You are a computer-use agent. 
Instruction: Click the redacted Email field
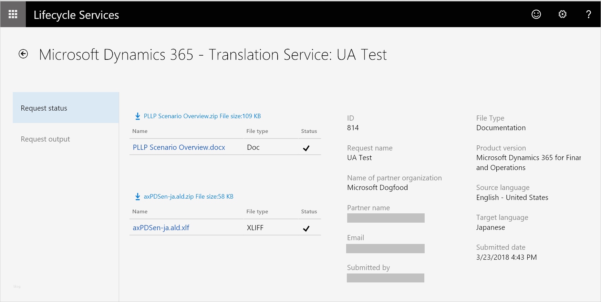click(385, 248)
